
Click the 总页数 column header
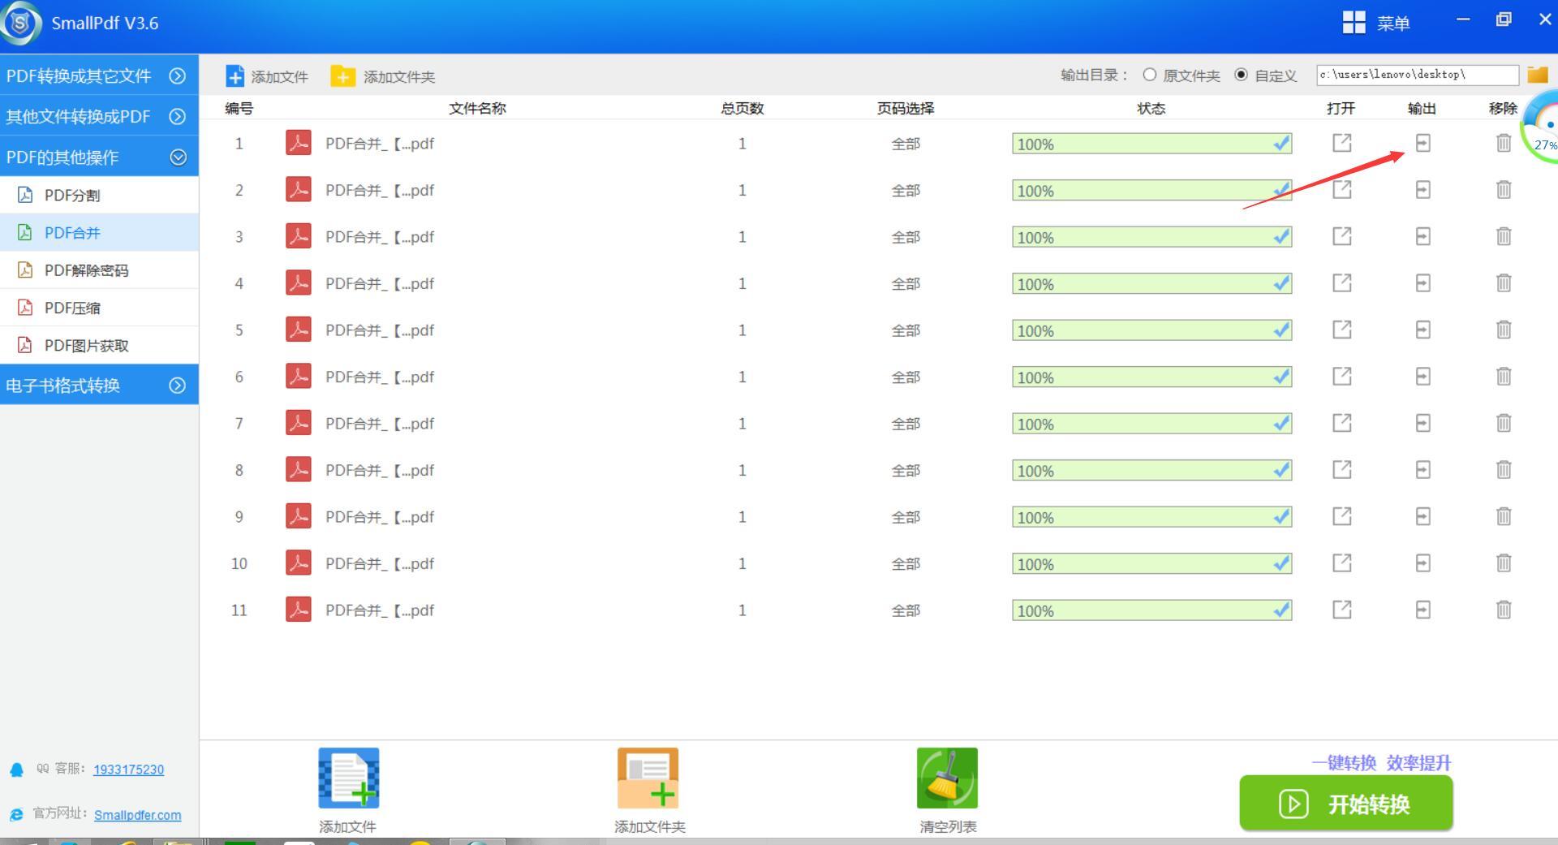coord(742,108)
